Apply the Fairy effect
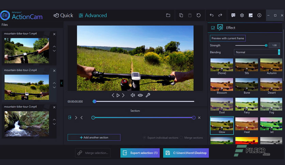The image size is (285, 165). coord(247,106)
